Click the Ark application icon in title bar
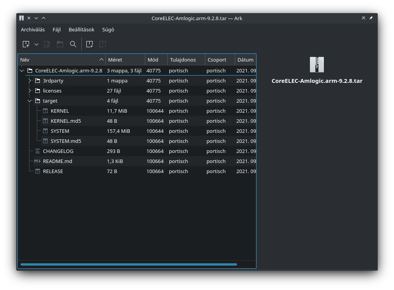The height and width of the screenshot is (290, 394). tap(22, 18)
